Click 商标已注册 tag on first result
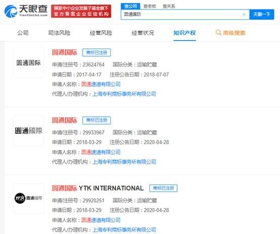 [x=97, y=53]
